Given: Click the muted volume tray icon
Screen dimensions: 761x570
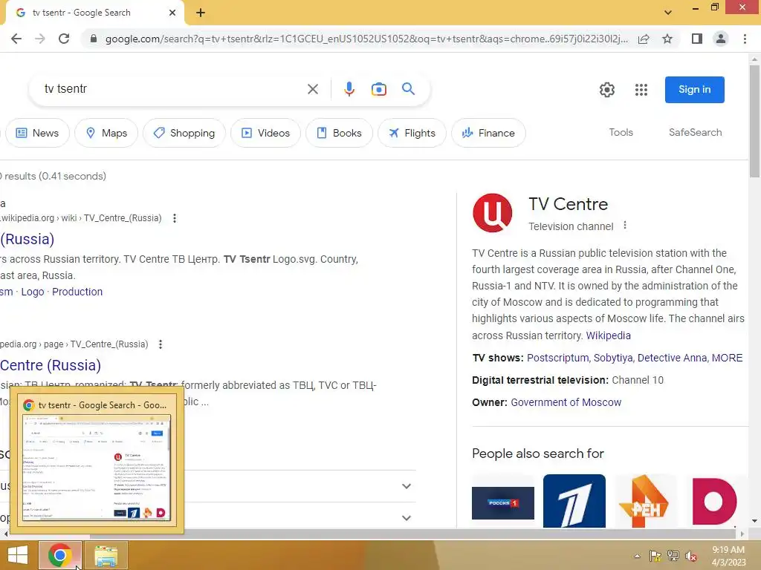Looking at the screenshot, I should coord(691,556).
